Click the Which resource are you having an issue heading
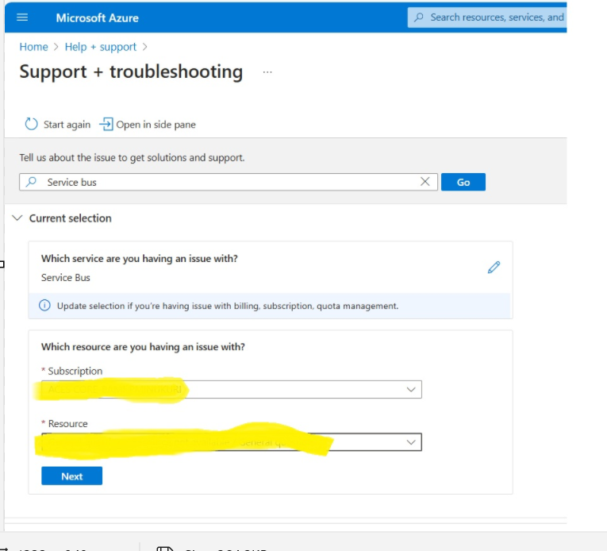 (144, 347)
